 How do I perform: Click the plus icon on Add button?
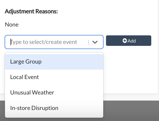pyautogui.click(x=124, y=41)
